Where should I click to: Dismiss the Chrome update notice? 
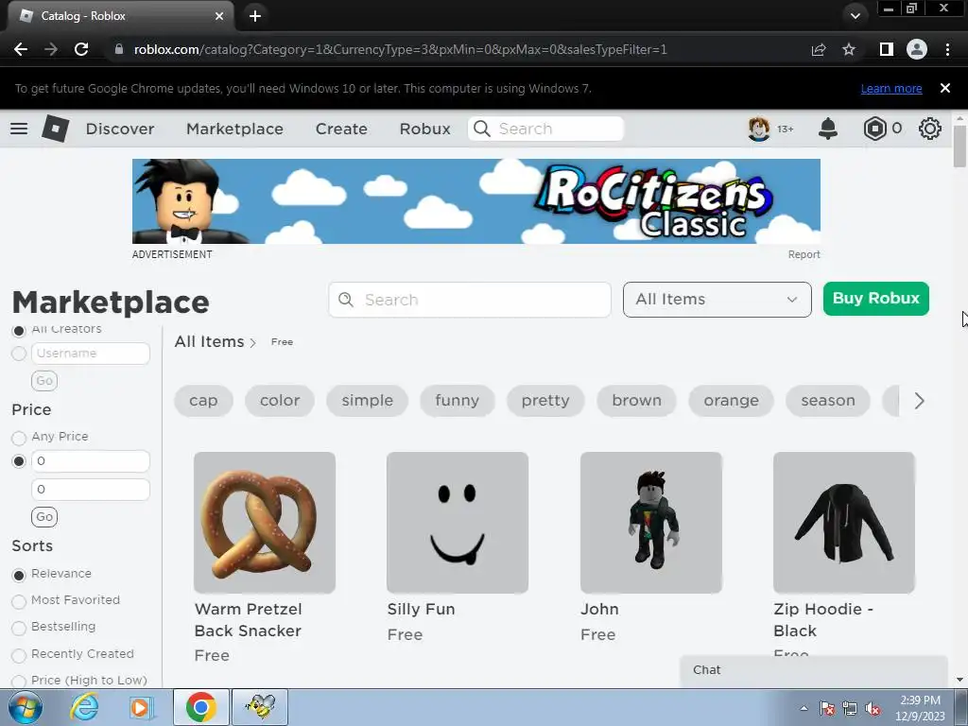945,88
